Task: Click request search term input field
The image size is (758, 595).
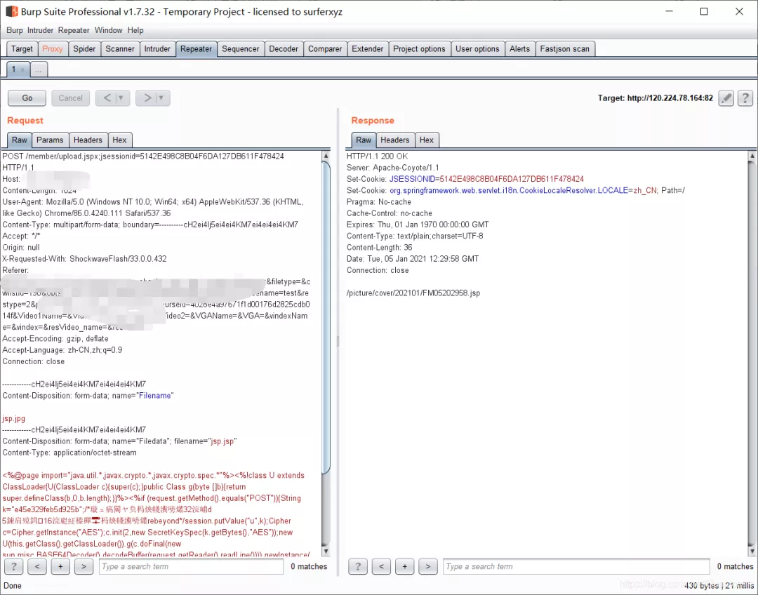Action: point(191,566)
